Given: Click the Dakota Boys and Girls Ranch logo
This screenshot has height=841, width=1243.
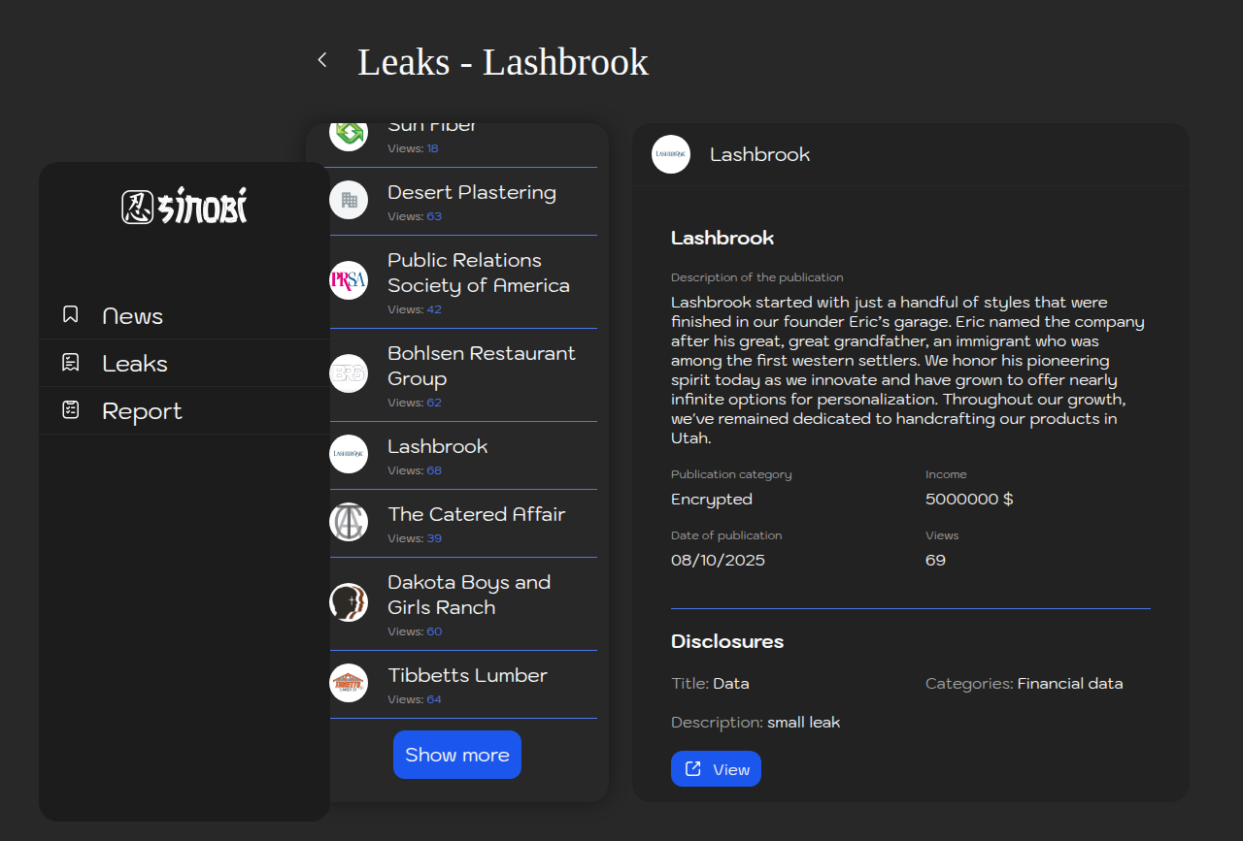Looking at the screenshot, I should [x=349, y=602].
